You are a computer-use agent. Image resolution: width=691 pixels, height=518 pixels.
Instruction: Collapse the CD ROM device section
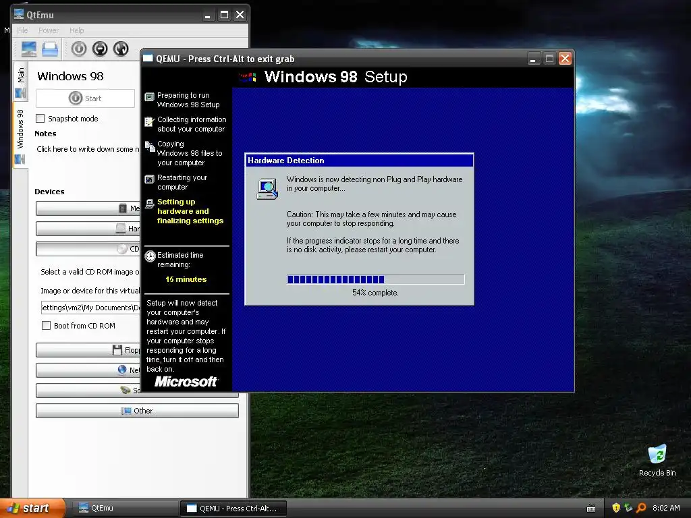tap(88, 249)
